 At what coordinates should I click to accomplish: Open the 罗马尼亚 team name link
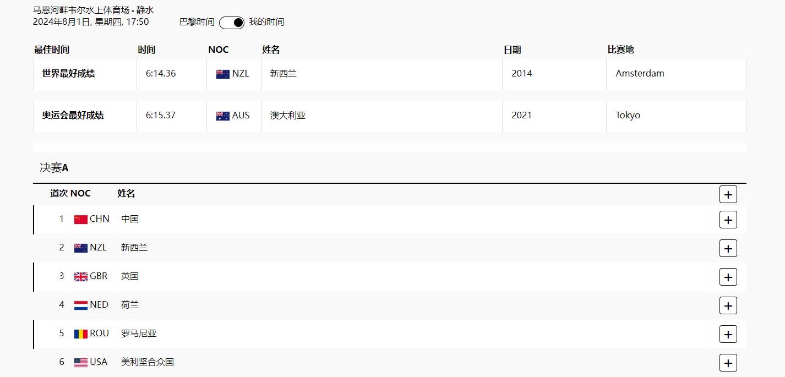point(139,333)
